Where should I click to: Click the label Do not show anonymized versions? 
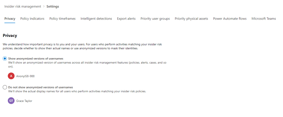[x=41, y=87]
